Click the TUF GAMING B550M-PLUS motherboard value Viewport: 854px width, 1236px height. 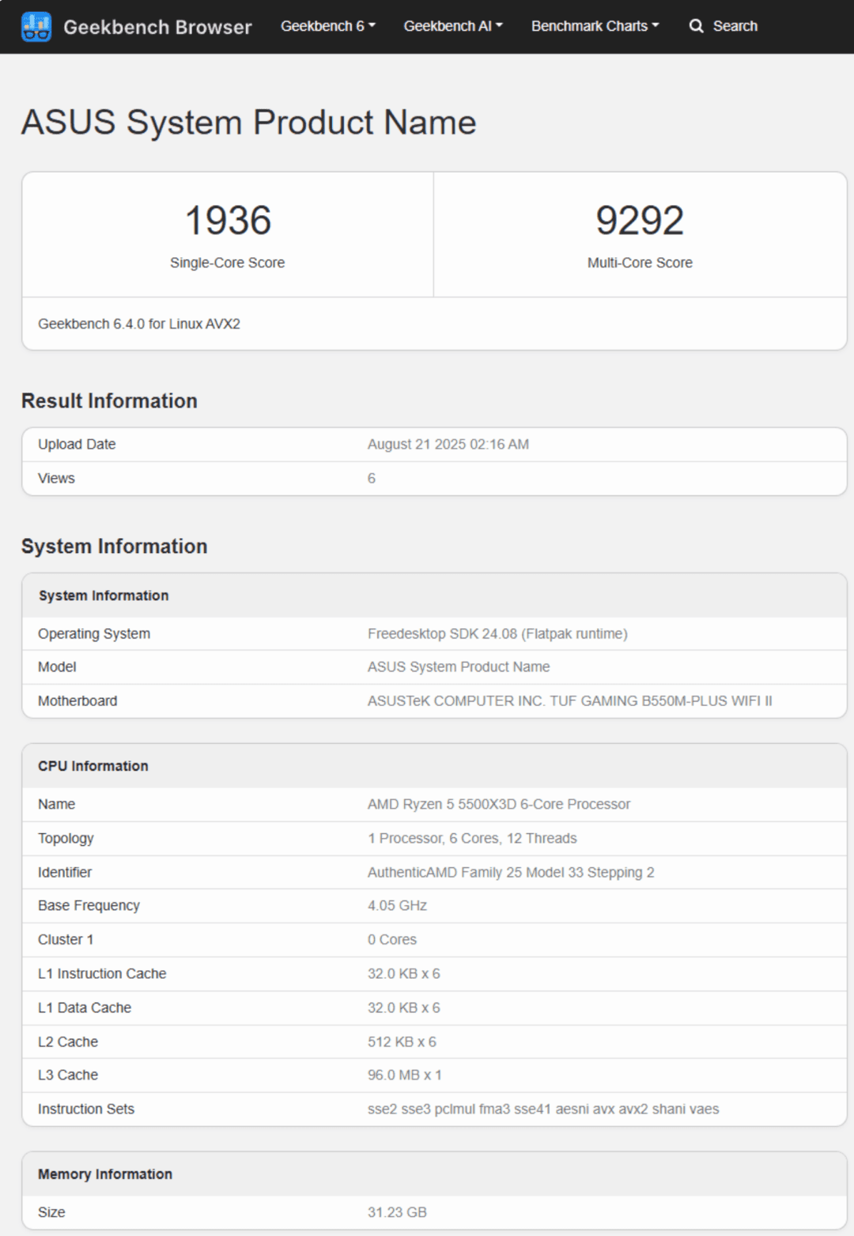click(569, 701)
